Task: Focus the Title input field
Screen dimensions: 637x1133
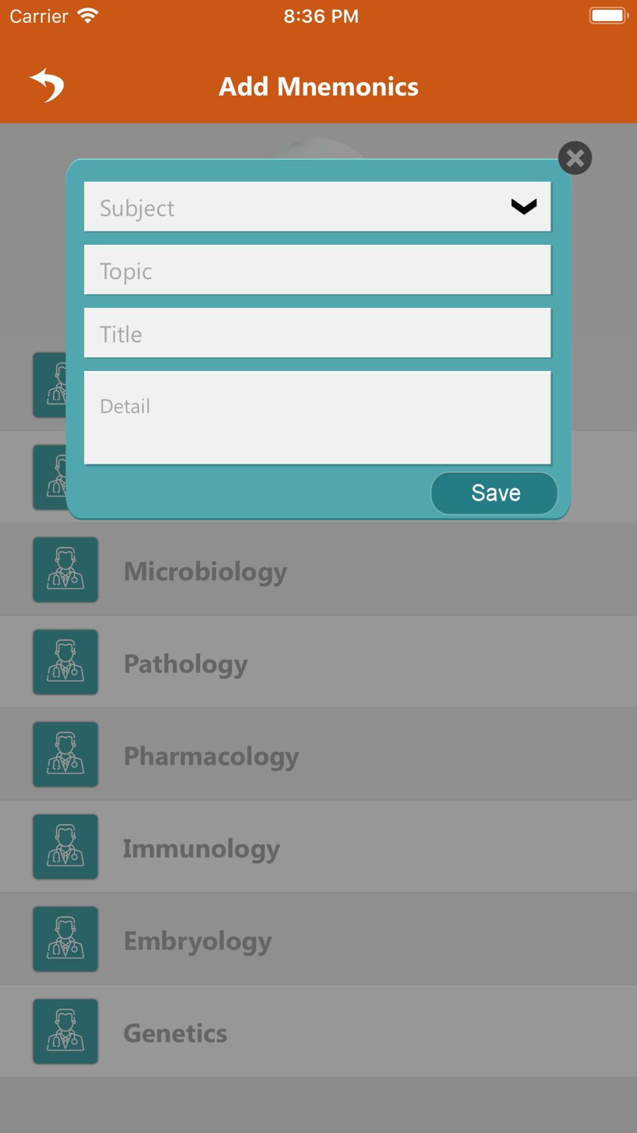Action: tap(317, 333)
